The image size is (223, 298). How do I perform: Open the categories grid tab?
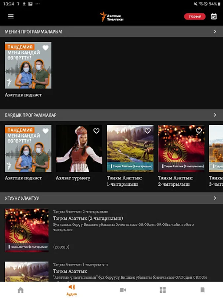163,290
